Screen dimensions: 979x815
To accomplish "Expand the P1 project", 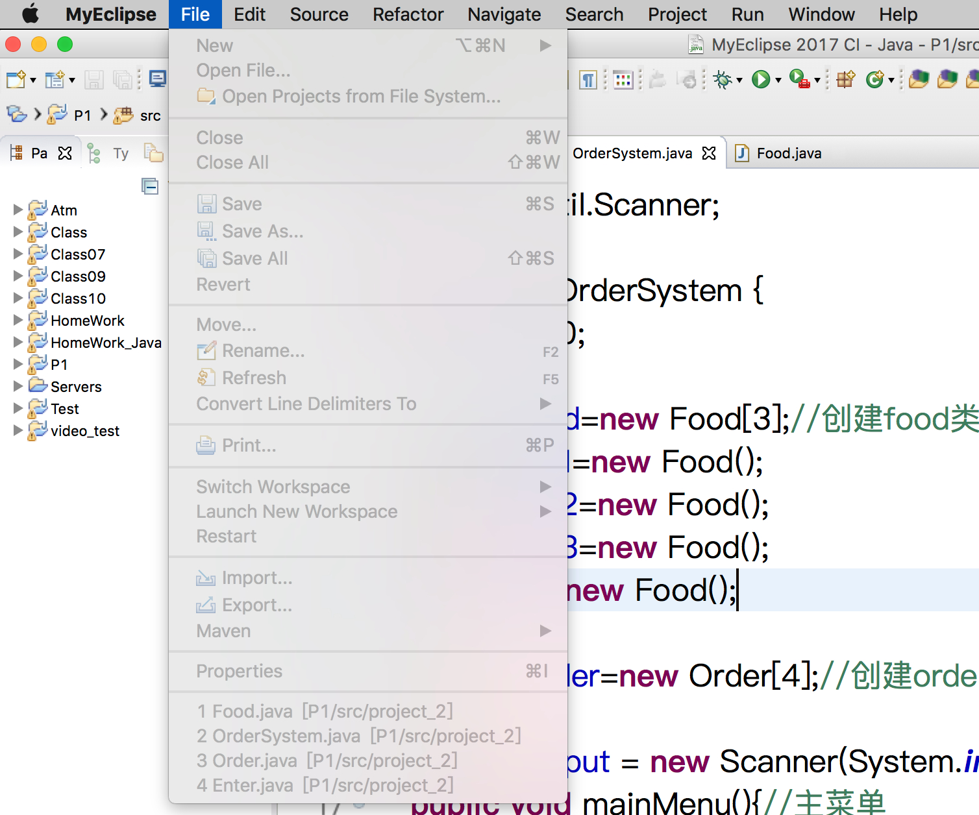I will (x=18, y=364).
